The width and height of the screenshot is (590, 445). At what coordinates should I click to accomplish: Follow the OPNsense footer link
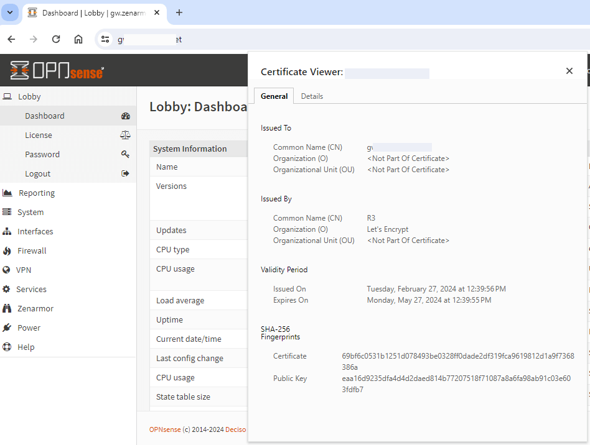click(x=165, y=429)
